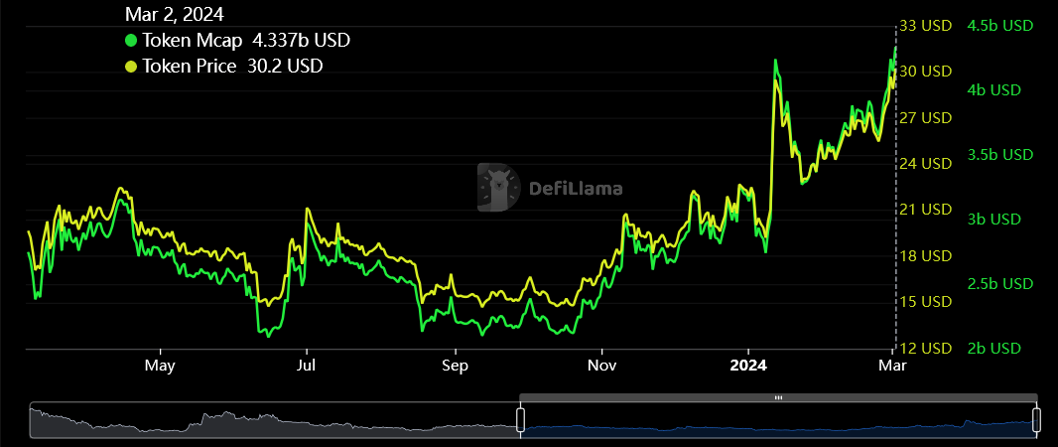This screenshot has height=447, width=1058.
Task: Click the 'Nov' x-axis label
Action: [601, 366]
